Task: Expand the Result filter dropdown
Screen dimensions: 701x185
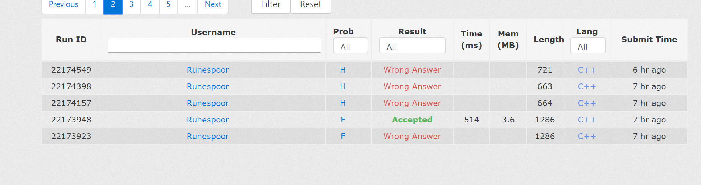Action: 412,46
